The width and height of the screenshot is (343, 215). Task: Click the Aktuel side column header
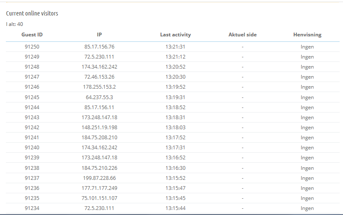(x=242, y=35)
